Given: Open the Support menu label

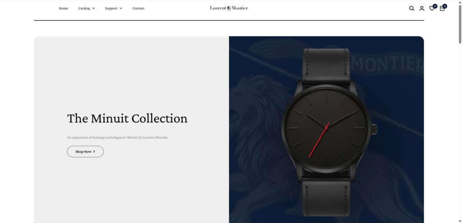Looking at the screenshot, I should (x=111, y=8).
